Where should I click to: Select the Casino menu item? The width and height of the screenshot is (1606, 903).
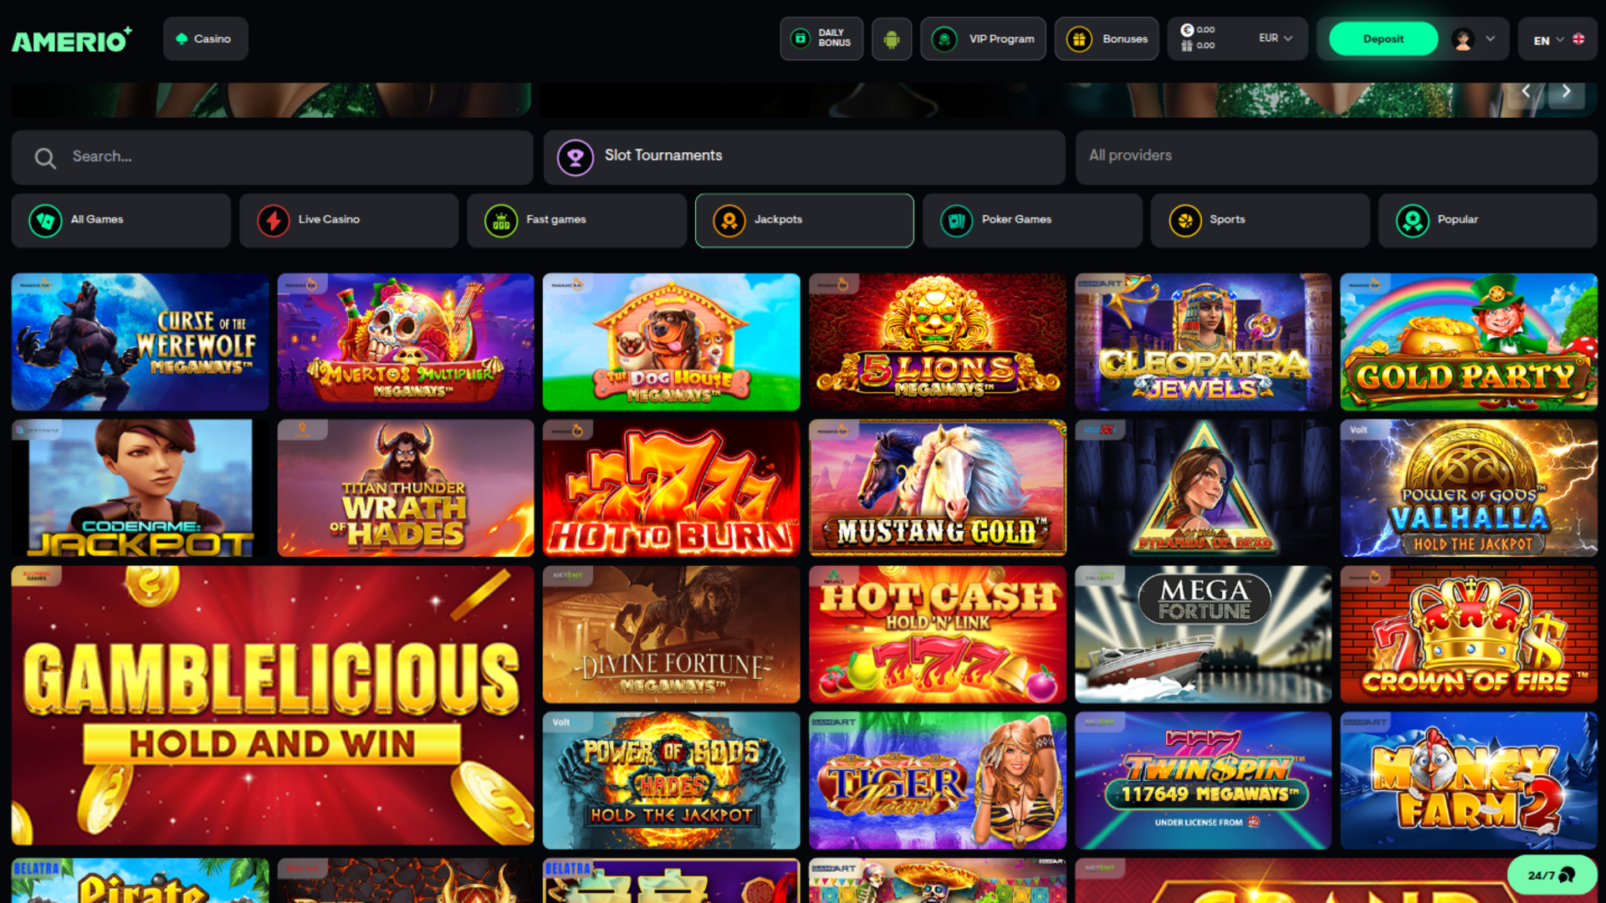pyautogui.click(x=205, y=38)
